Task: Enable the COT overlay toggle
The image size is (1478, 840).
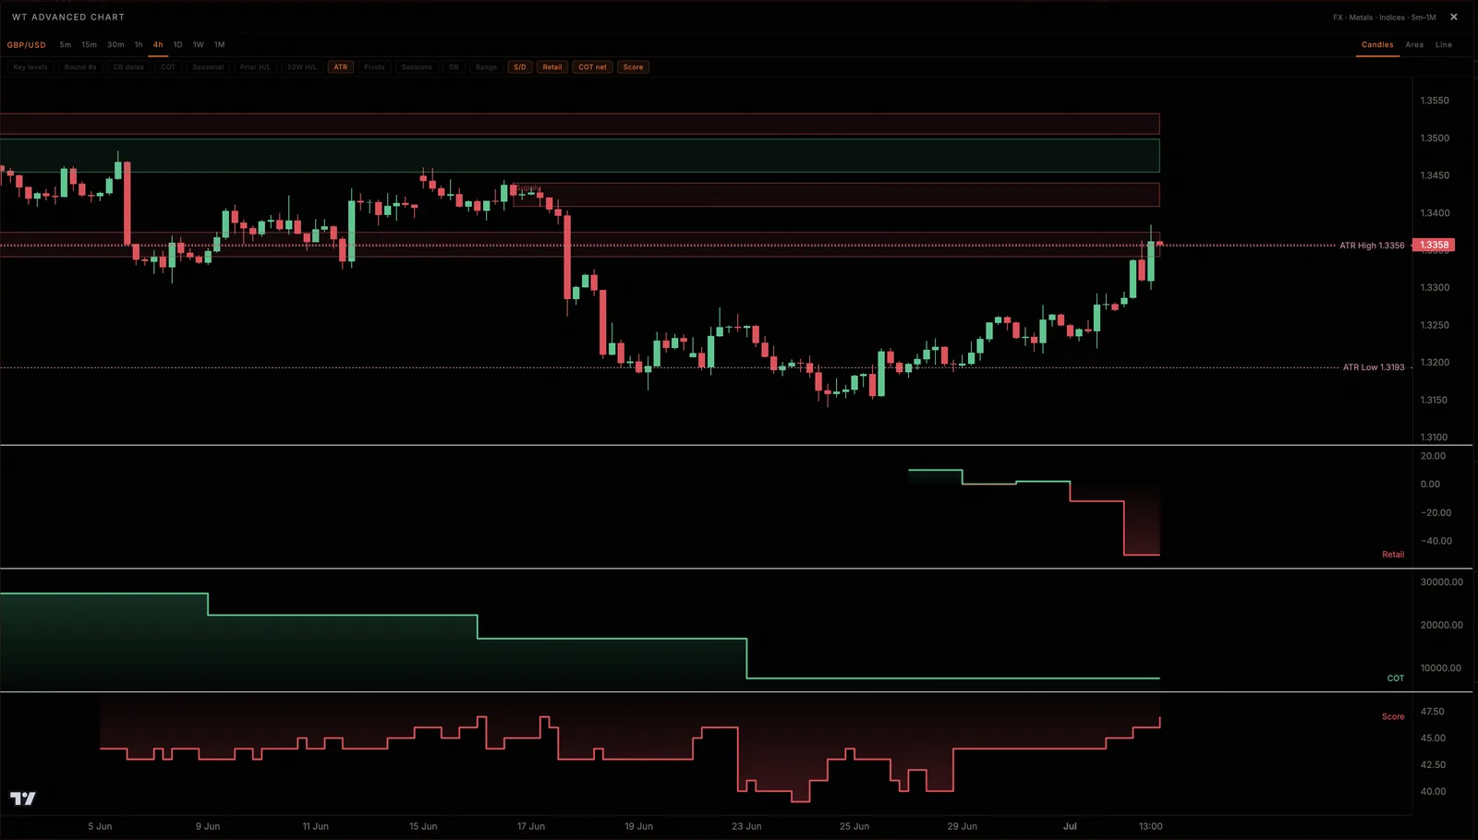Action: 168,67
